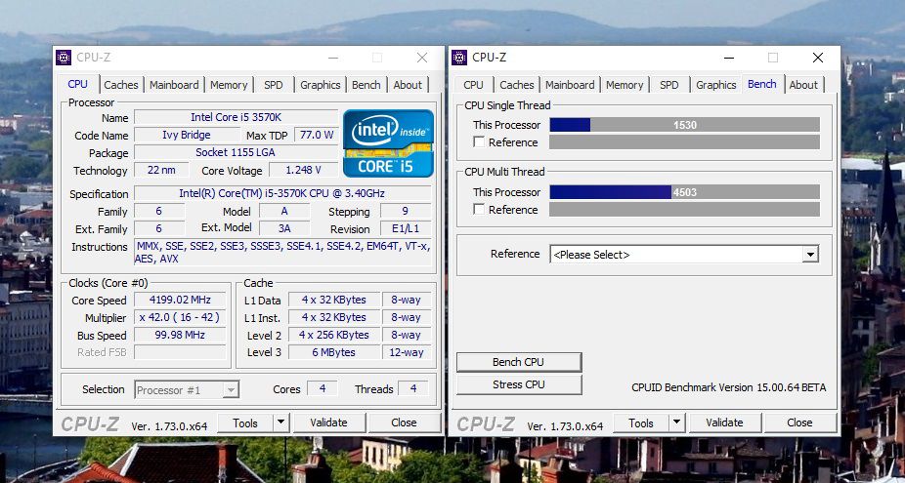Go to SPD tab in right window
This screenshot has width=905, height=483.
[669, 85]
